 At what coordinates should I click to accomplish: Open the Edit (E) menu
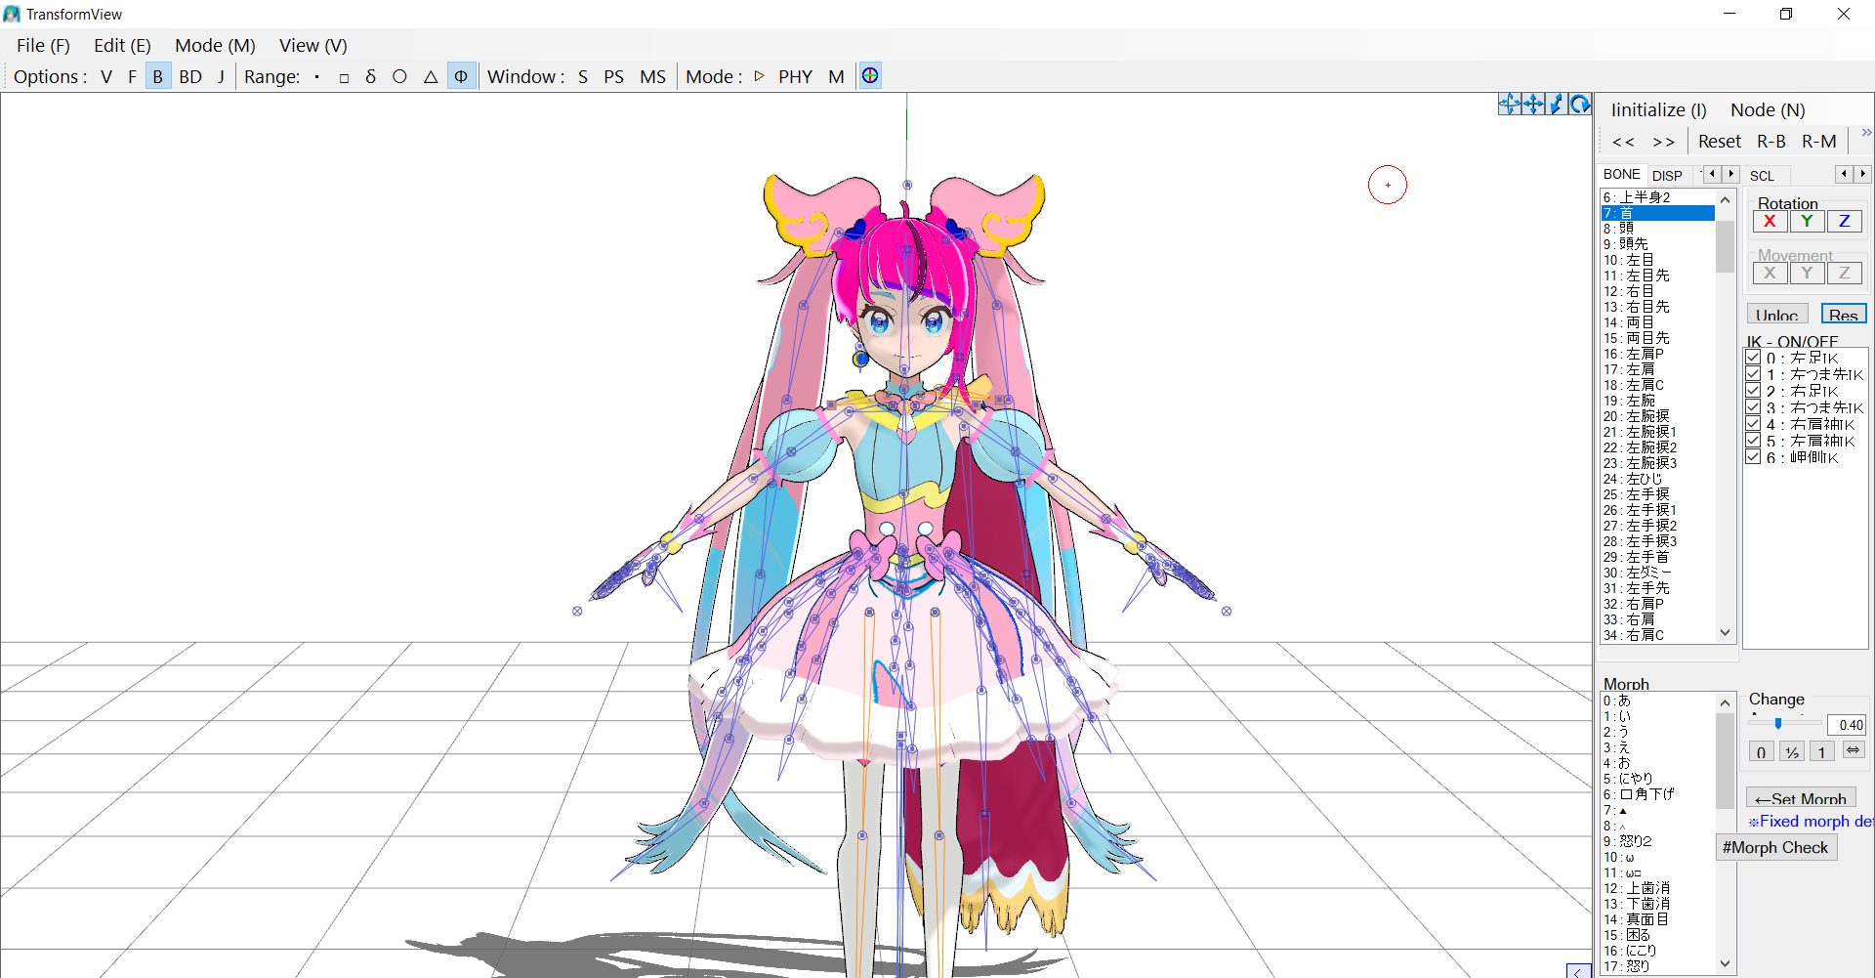pos(122,46)
